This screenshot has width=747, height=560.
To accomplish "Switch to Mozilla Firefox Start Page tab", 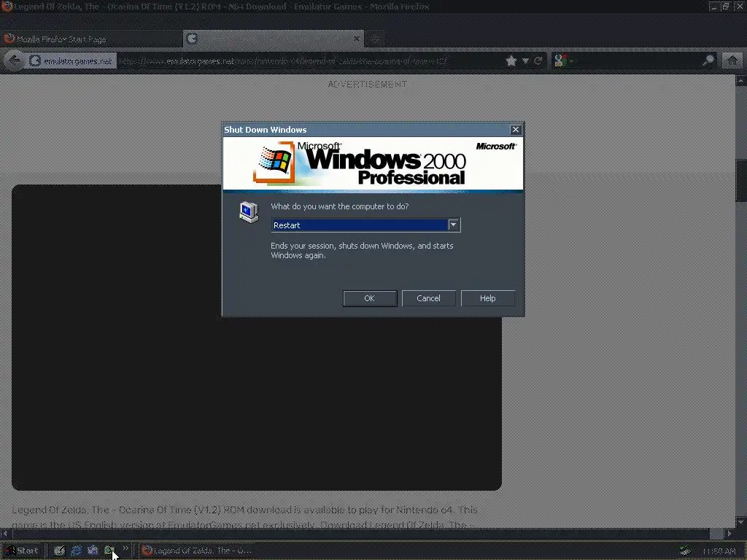I will click(90, 39).
